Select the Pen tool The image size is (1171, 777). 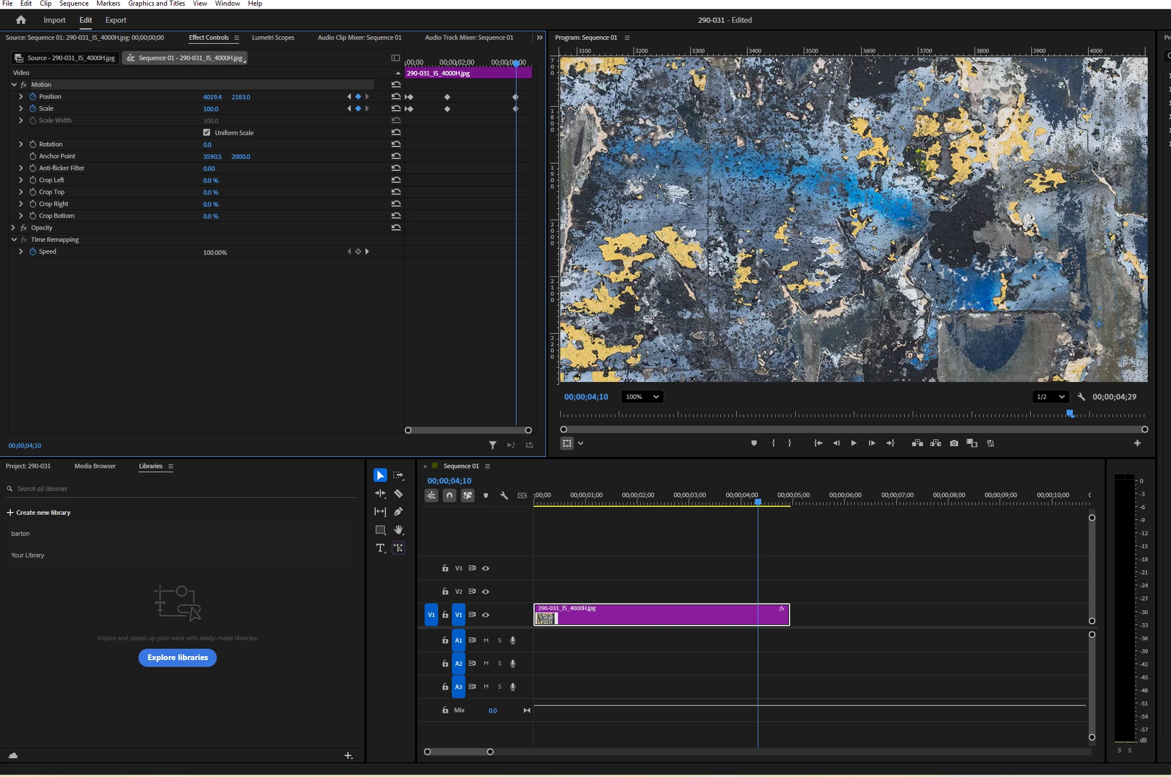pos(398,512)
